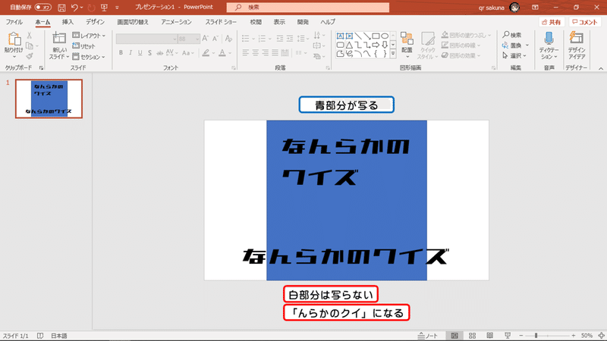Click the Redo icon in title bar
This screenshot has width=607, height=341.
[x=91, y=8]
